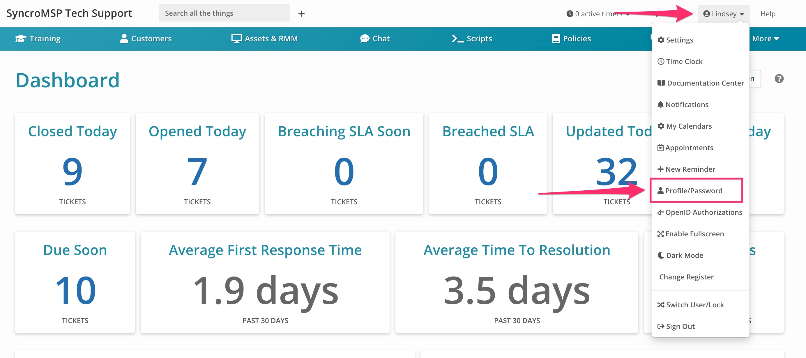Open the active timers dropdown
The image size is (806, 358).
tap(598, 14)
